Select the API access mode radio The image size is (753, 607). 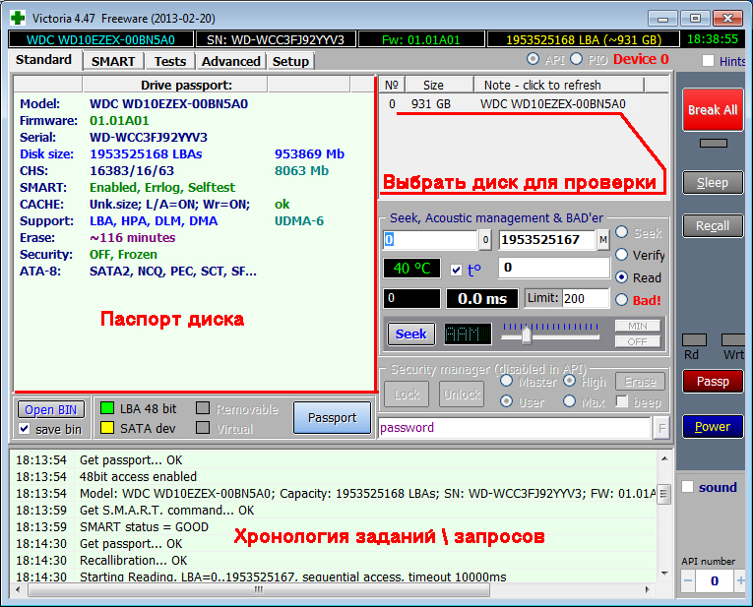(x=533, y=59)
